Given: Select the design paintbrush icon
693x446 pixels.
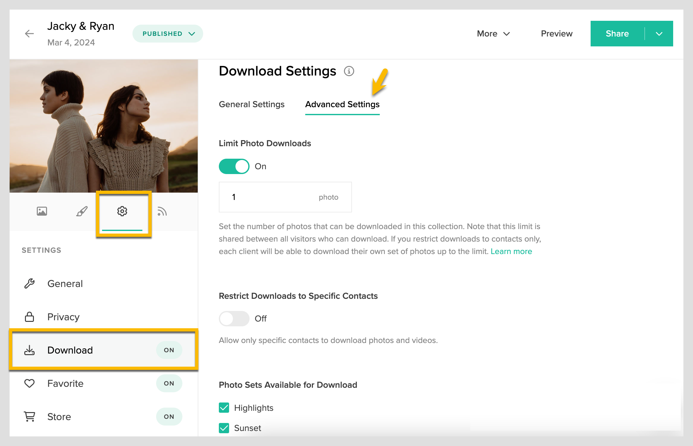Looking at the screenshot, I should [82, 211].
